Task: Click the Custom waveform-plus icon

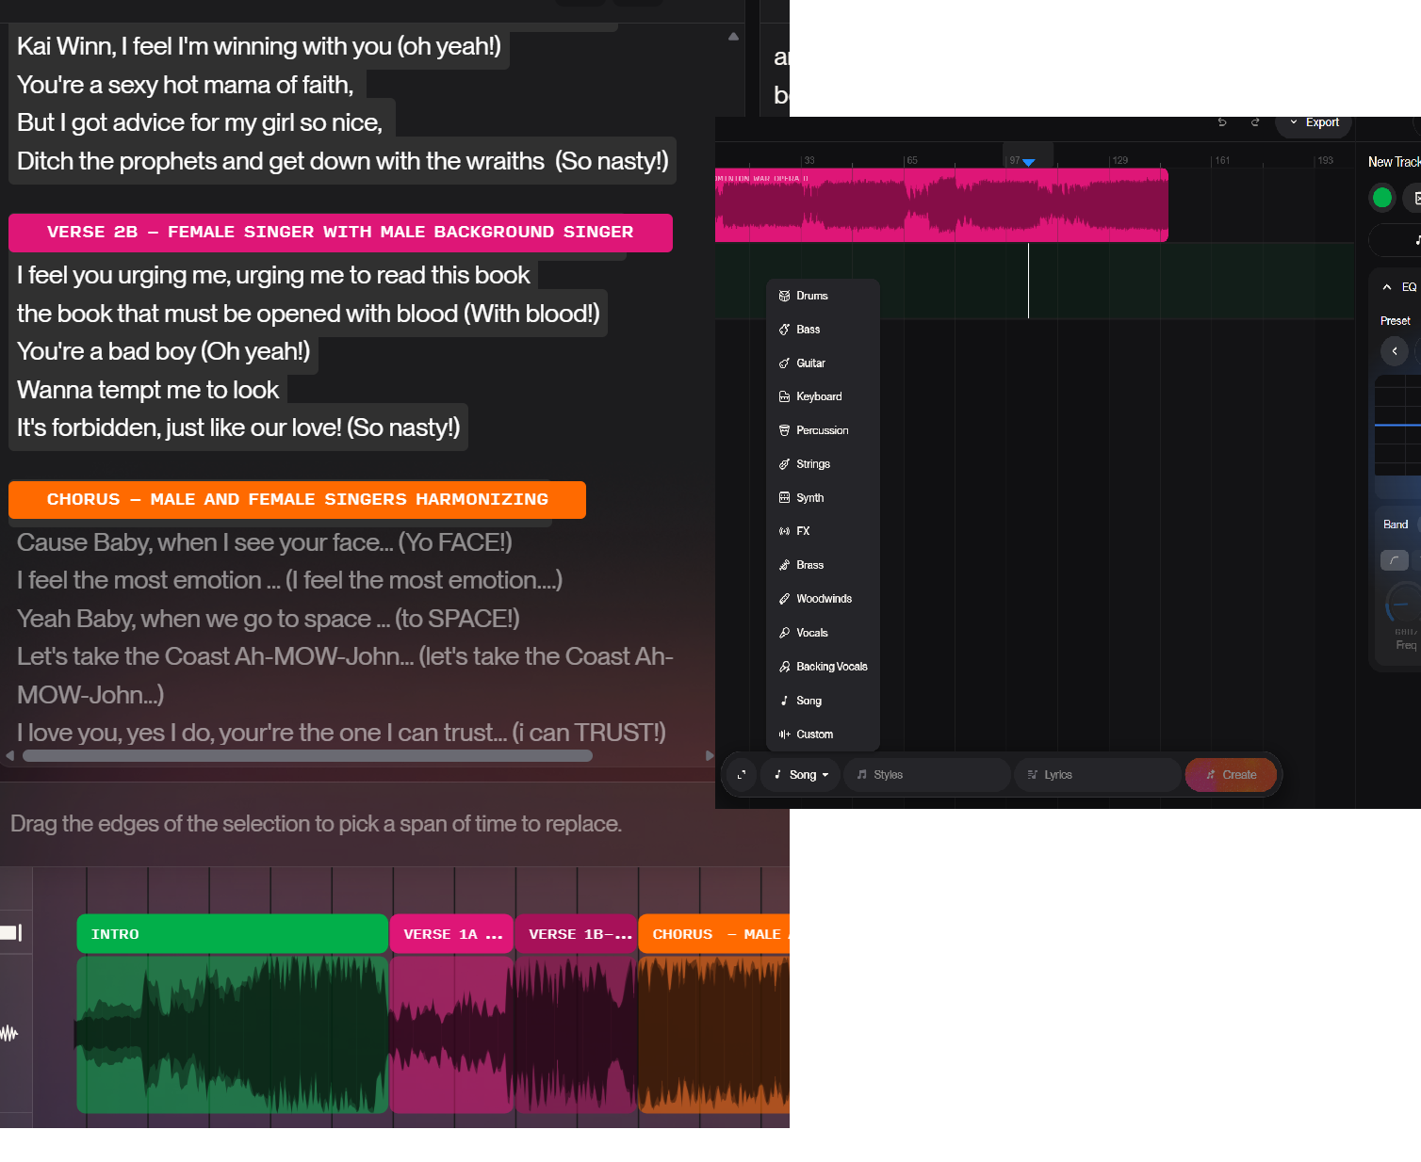Action: click(784, 734)
